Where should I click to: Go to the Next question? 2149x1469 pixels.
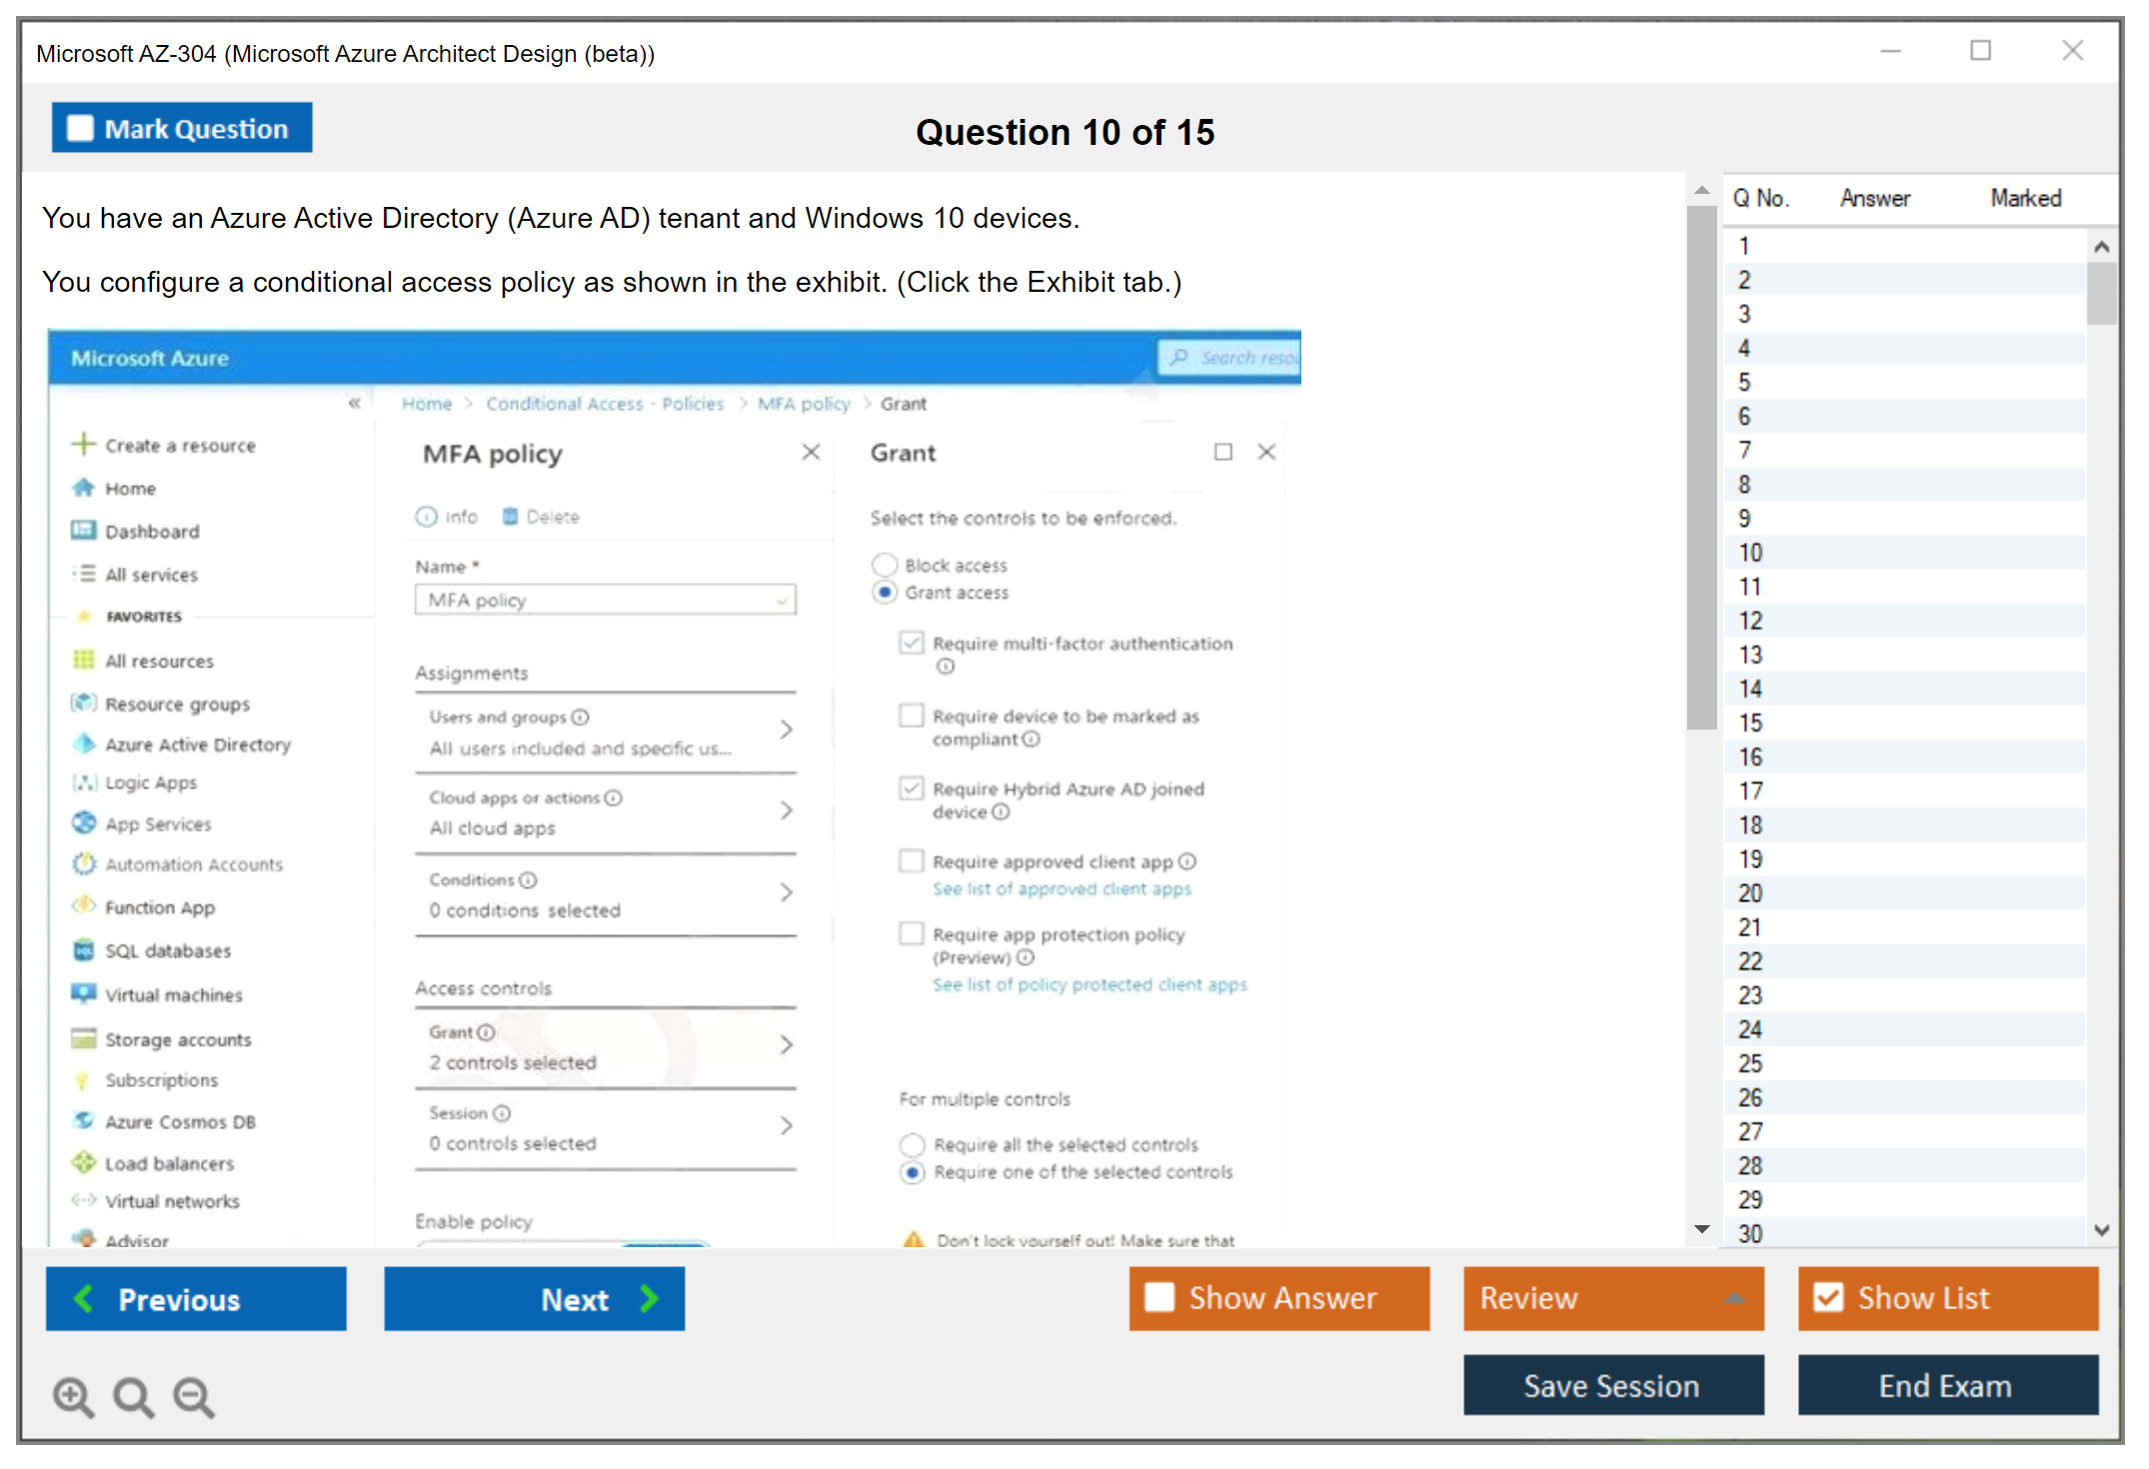tap(535, 1299)
